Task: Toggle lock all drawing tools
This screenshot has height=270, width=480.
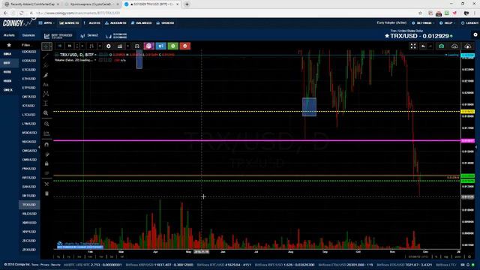Action: tap(46, 163)
